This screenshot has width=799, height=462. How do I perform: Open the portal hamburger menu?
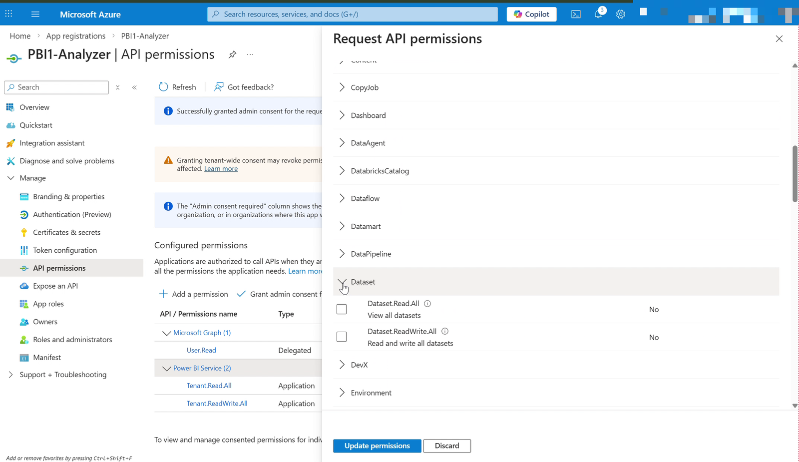coord(35,14)
